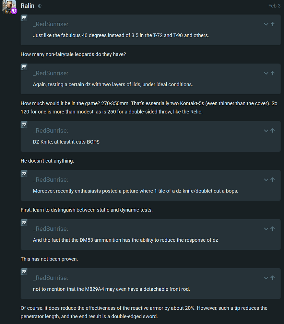This screenshot has width=284, height=324.
Task: Jump to the quoted M829A4 front rod post
Action: [x=273, y=278]
